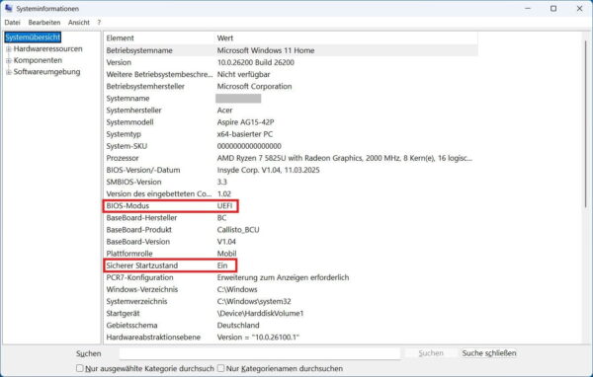Select the Plattformrolle row label
Image resolution: width=593 pixels, height=377 pixels.
pos(129,254)
